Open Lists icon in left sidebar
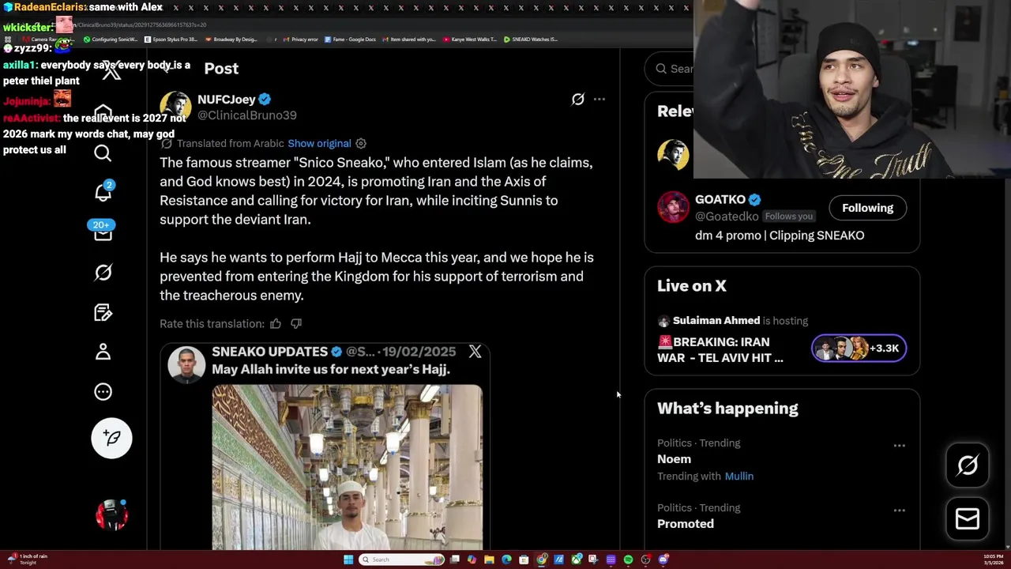Screen dimensions: 1011x569 [103, 312]
